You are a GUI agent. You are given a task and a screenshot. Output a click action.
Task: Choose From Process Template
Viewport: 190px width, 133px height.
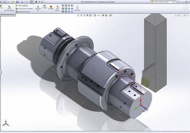click(x=24, y=9)
